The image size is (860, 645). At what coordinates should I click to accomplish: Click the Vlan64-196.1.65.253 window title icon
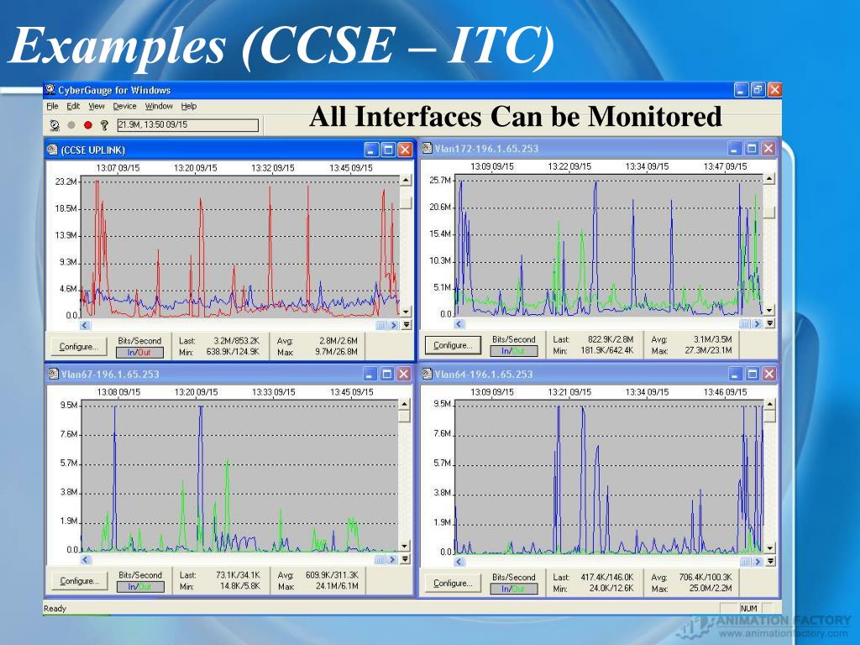[x=427, y=374]
